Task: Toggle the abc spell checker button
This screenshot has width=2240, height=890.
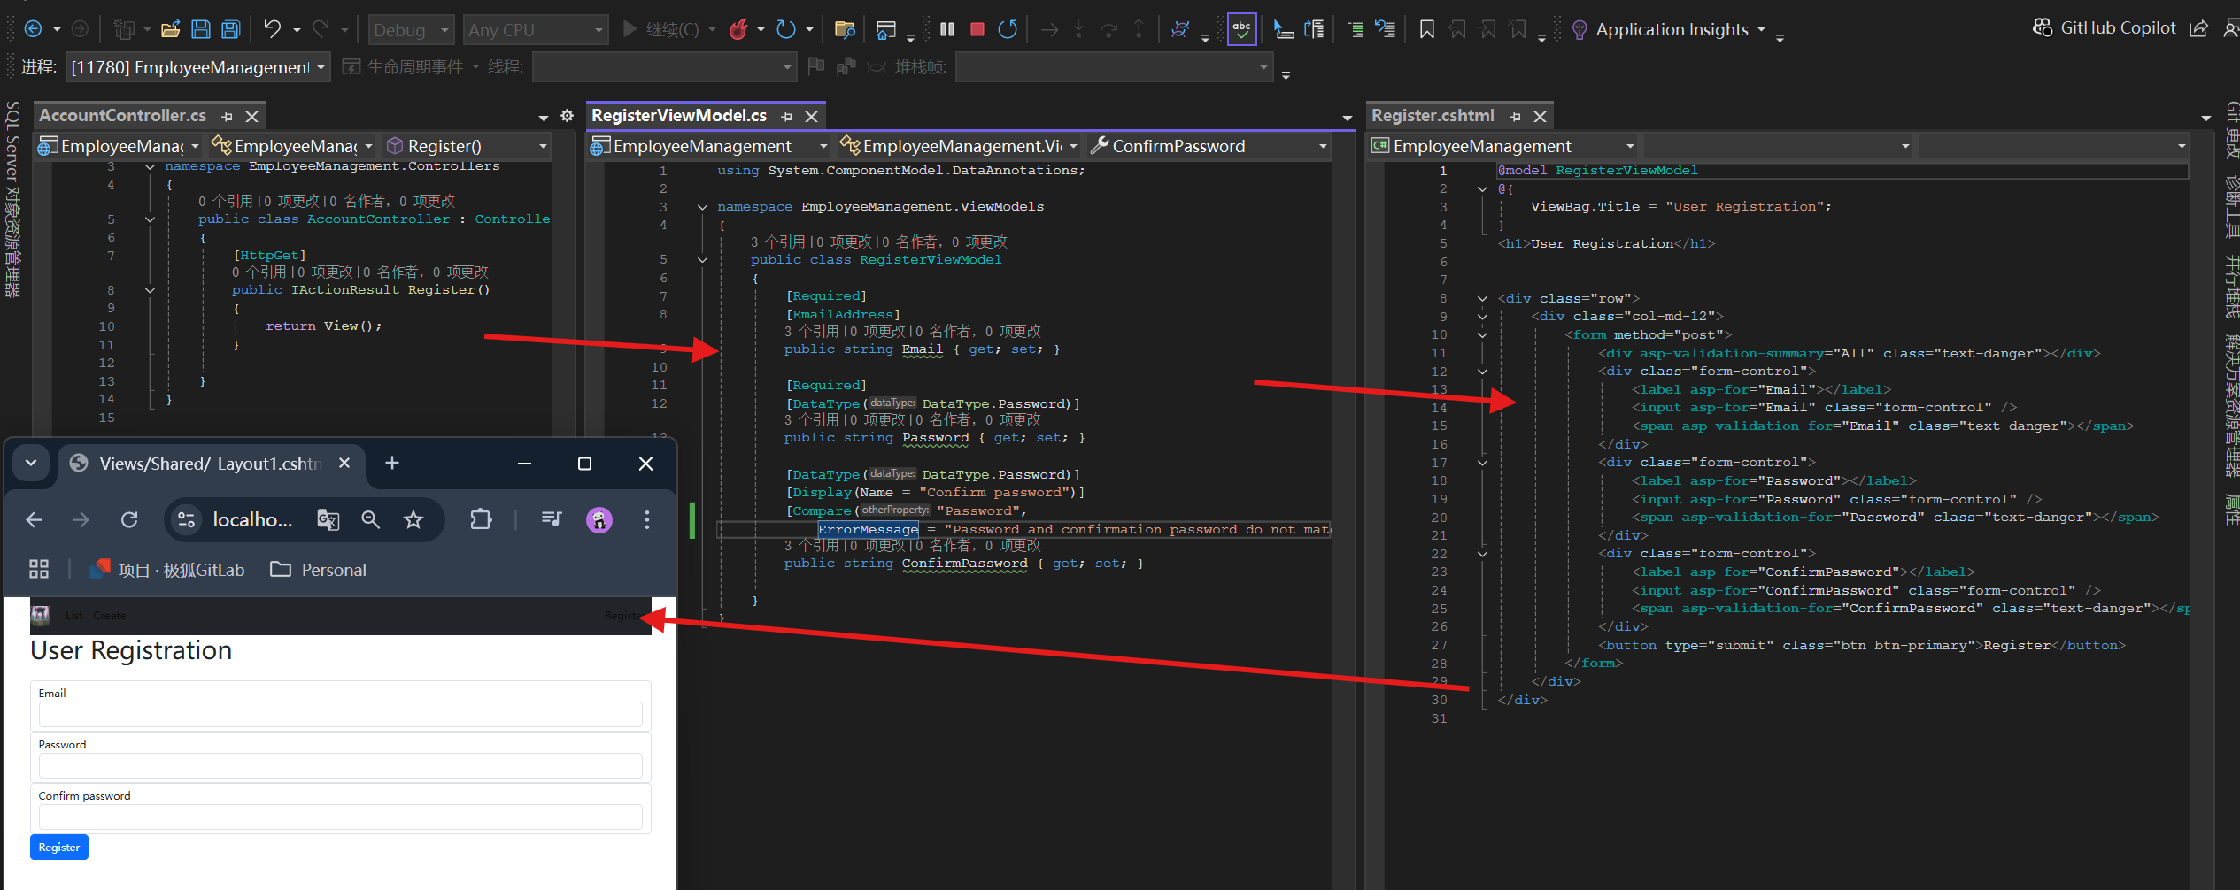Action: click(x=1241, y=29)
